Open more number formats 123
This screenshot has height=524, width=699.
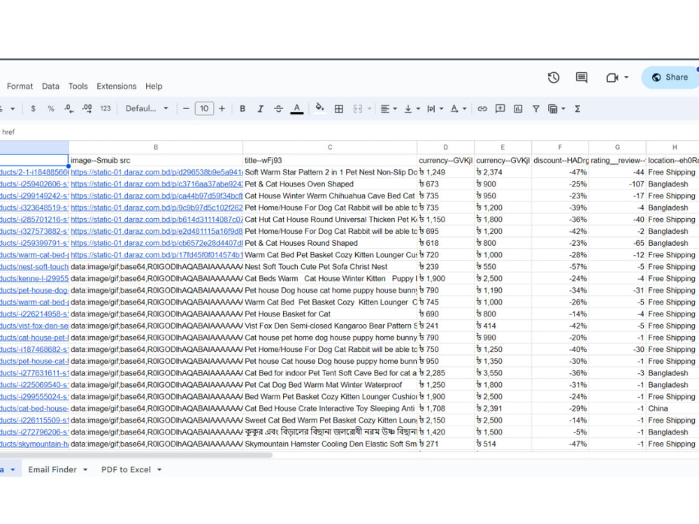click(x=106, y=109)
